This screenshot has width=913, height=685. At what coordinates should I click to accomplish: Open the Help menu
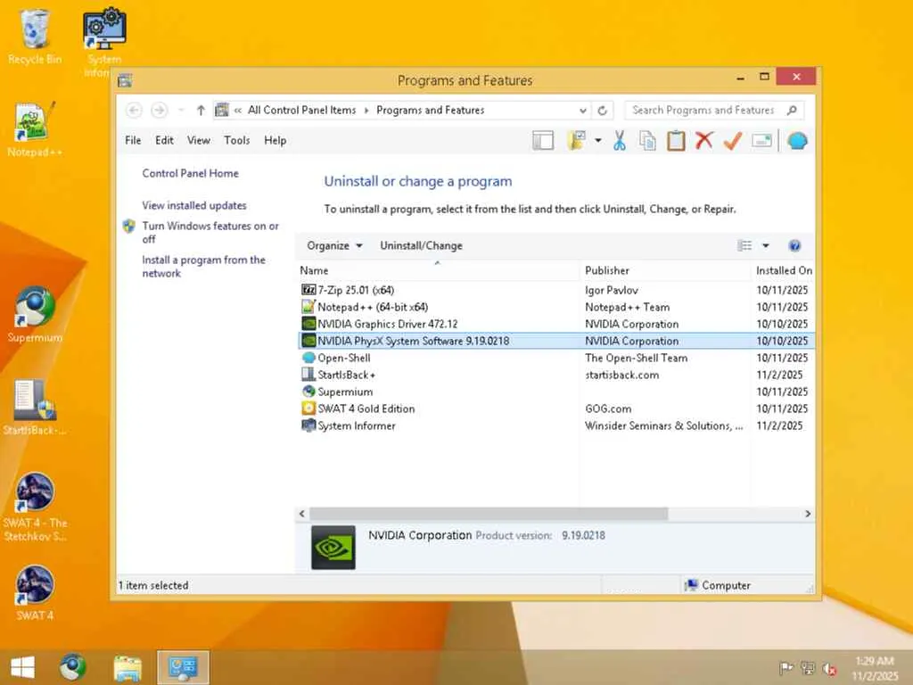[275, 140]
